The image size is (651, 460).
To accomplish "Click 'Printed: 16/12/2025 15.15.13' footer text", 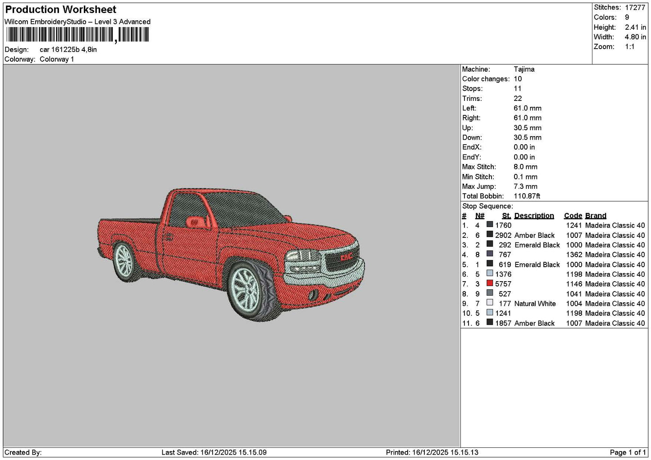I will (x=432, y=452).
